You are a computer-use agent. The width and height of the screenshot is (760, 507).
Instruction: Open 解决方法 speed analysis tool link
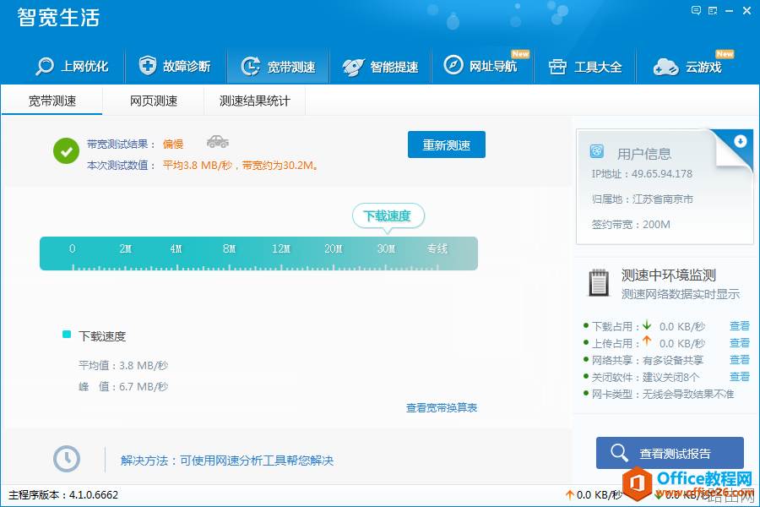[227, 461]
